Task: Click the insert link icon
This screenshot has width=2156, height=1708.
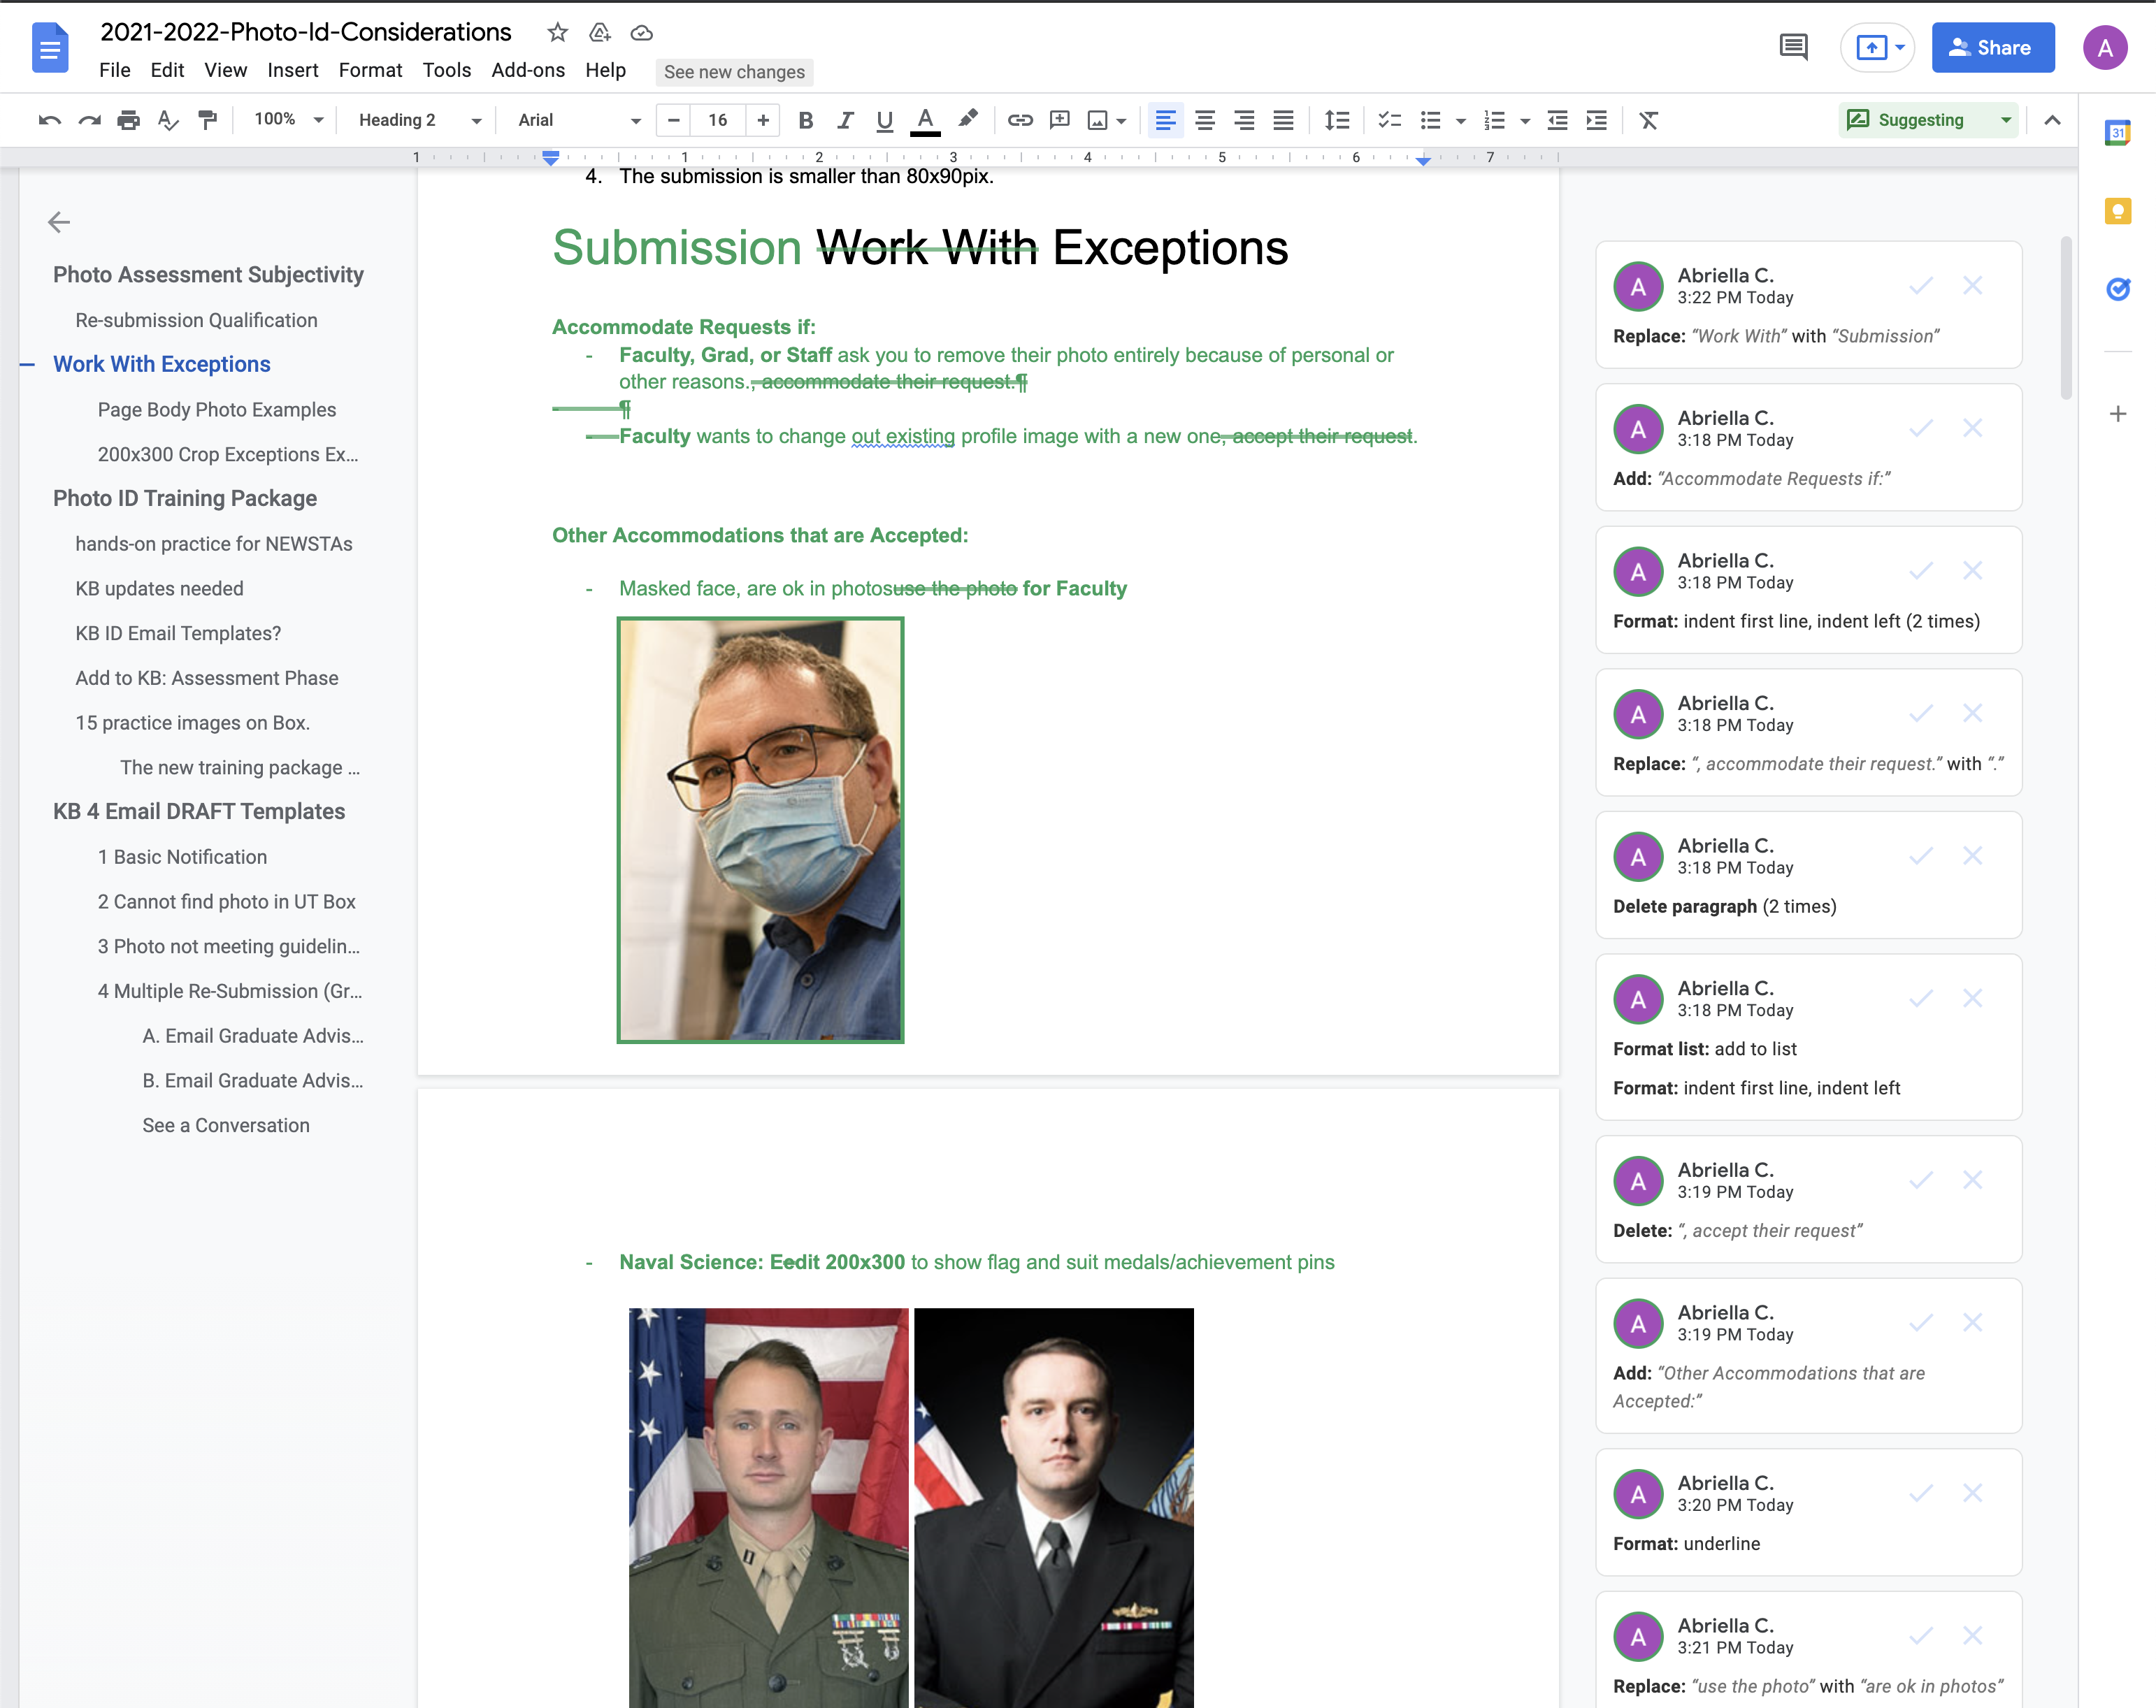Action: [1019, 121]
